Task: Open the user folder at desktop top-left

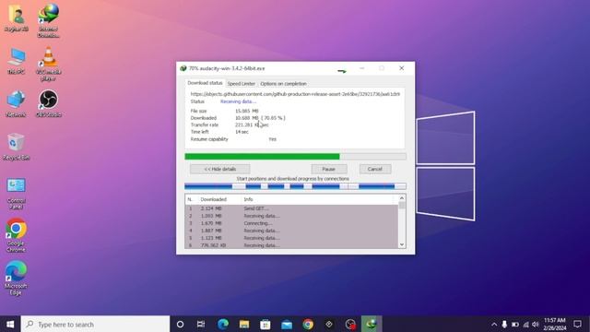Action: tap(17, 18)
